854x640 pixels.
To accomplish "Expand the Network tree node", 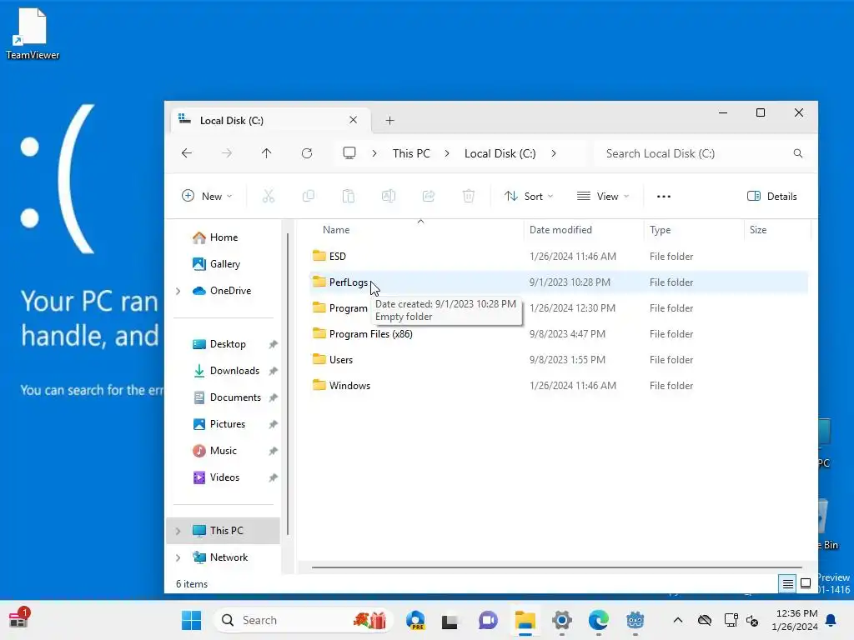I will click(178, 557).
